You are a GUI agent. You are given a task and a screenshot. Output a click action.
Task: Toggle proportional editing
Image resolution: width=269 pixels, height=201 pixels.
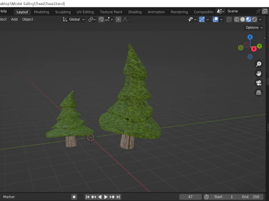118,20
